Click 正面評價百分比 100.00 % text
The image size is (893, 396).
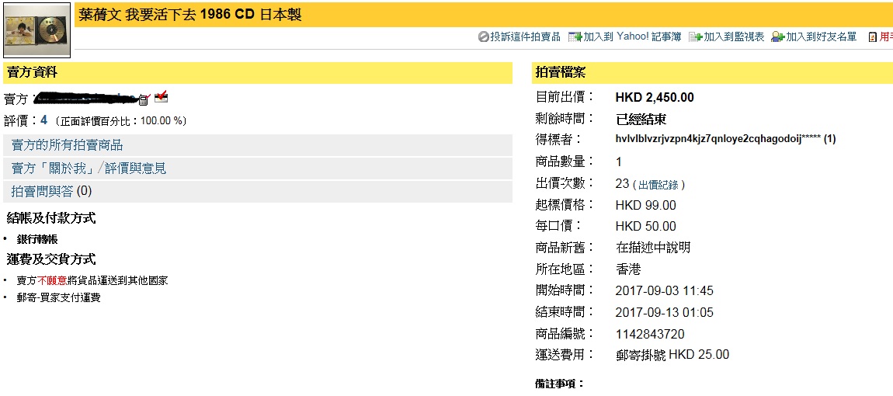pyautogui.click(x=120, y=121)
